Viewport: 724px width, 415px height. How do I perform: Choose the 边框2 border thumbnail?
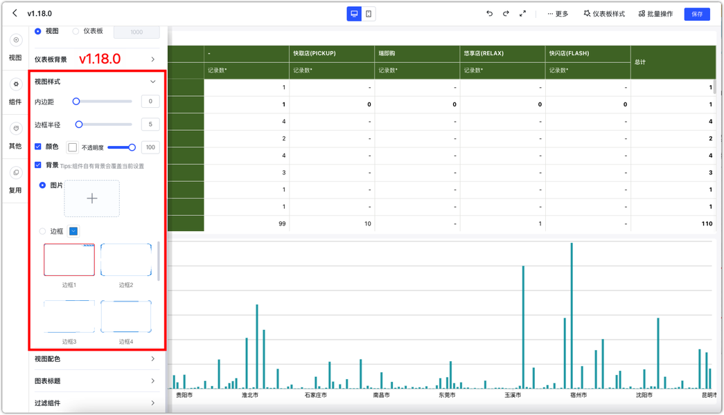tap(126, 260)
